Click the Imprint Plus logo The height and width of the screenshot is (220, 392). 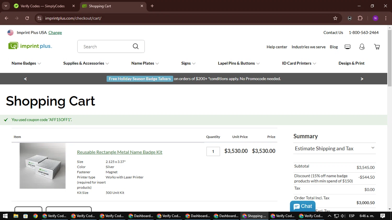click(x=30, y=46)
